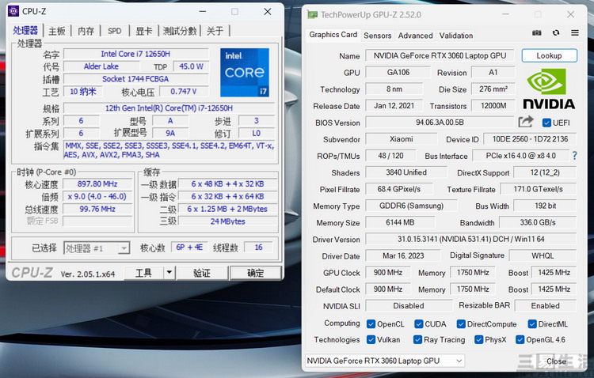Open the Validation tab in GPU-Z
Image resolution: width=594 pixels, height=378 pixels.
[x=455, y=36]
